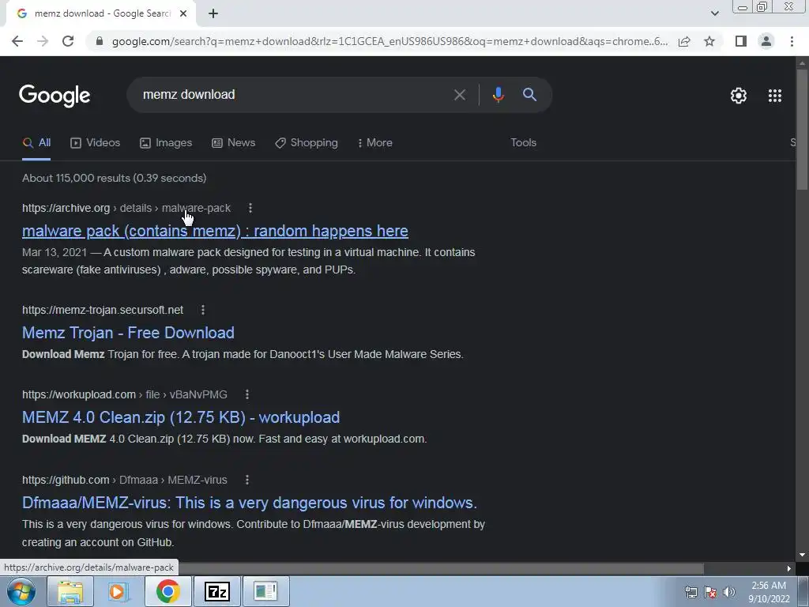Click the magnifier search button
Viewport: 809px width, 607px height.
[x=529, y=95]
